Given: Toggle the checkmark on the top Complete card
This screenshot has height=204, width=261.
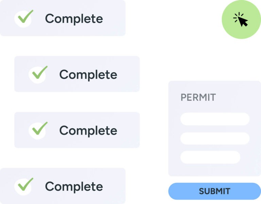Looking at the screenshot, I should click(24, 18).
